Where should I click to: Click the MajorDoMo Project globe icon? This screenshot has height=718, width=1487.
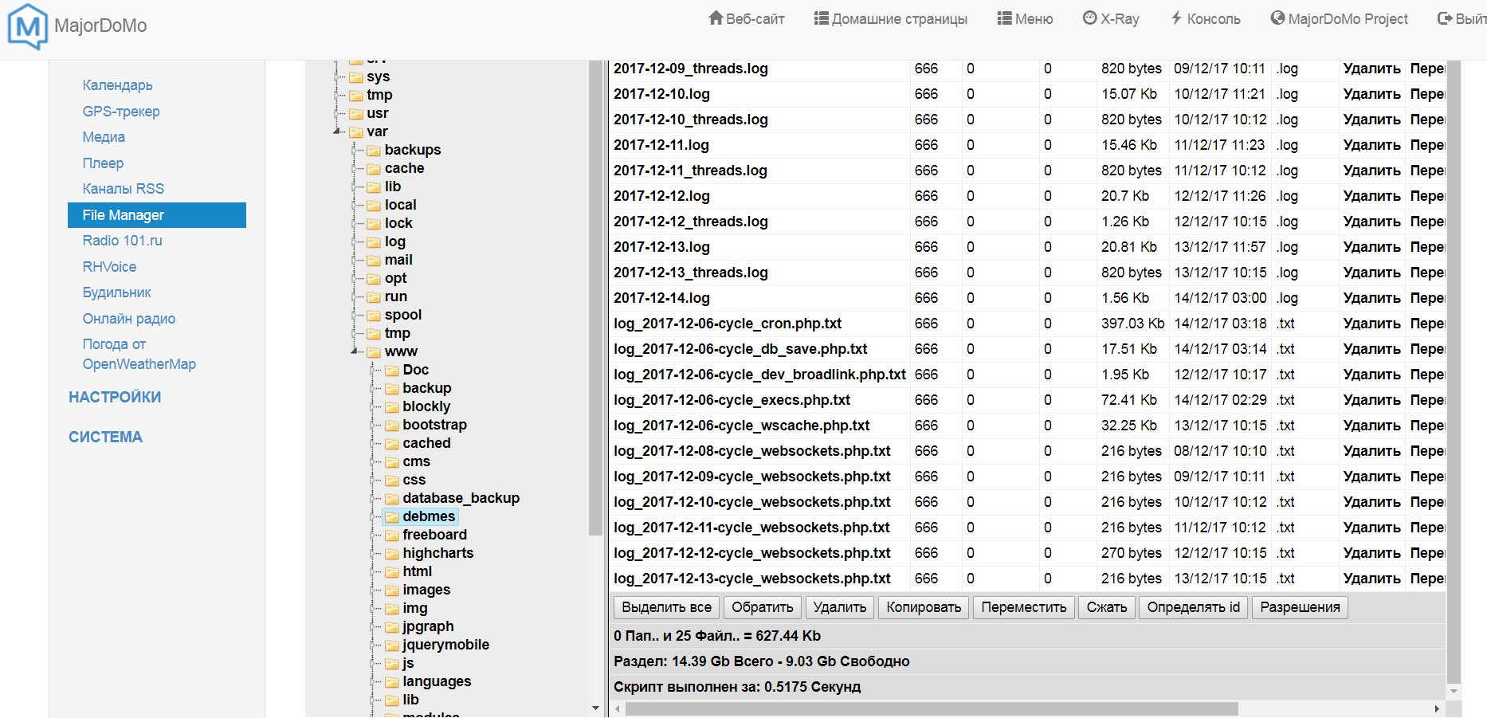[x=1278, y=18]
